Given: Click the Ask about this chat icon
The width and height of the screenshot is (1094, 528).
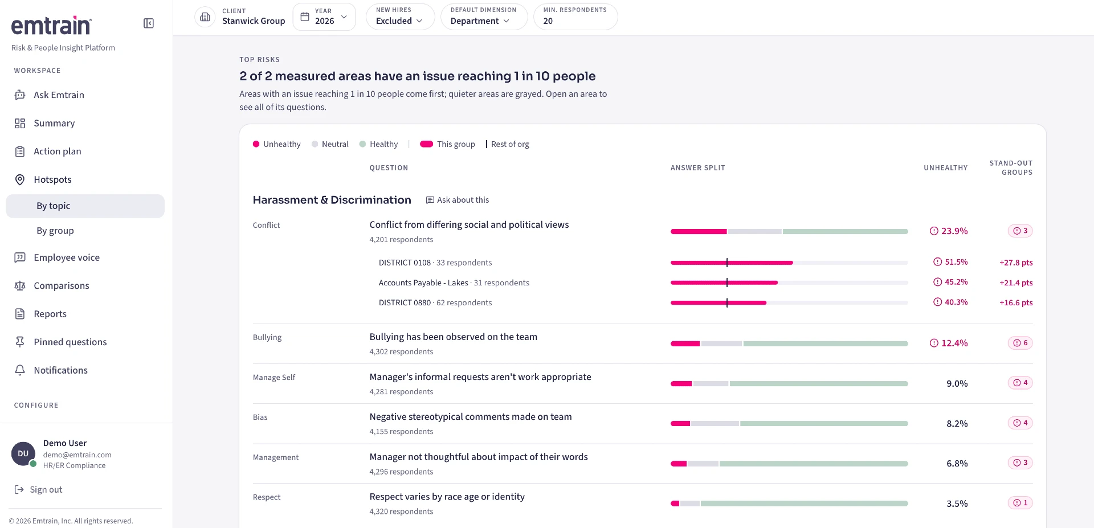Looking at the screenshot, I should [x=430, y=200].
